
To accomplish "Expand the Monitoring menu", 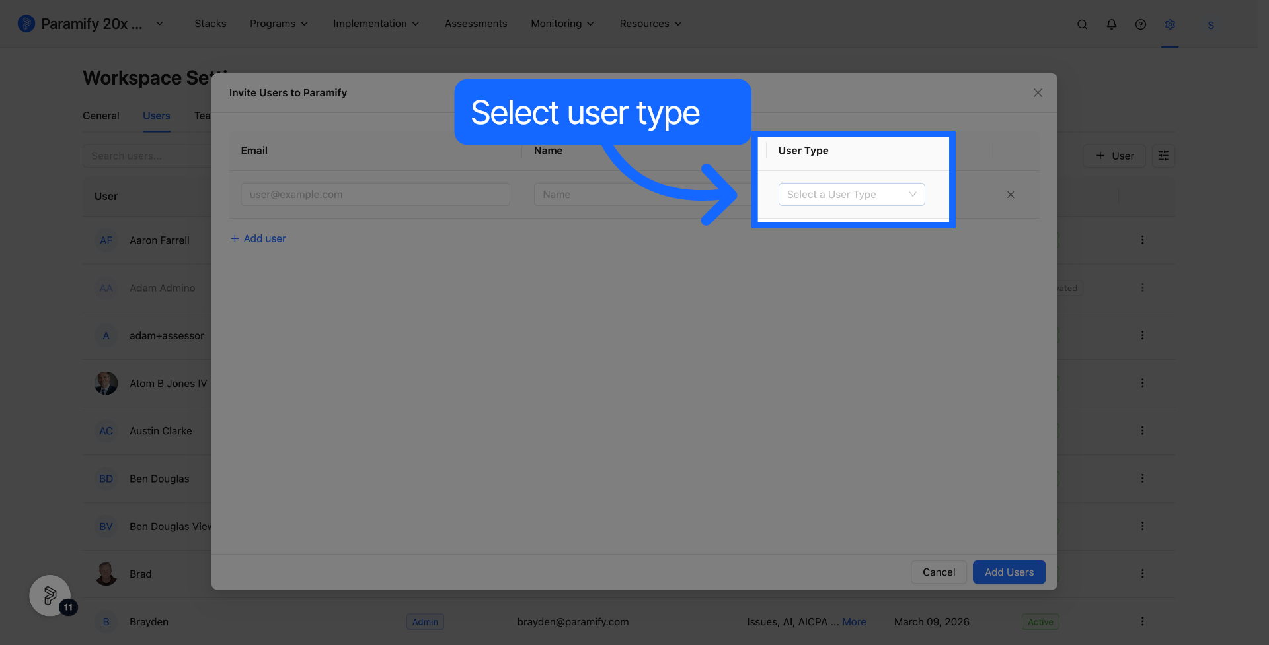I will point(562,24).
